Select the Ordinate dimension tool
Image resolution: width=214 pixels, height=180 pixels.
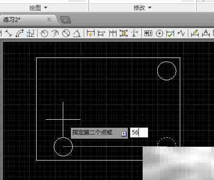click(x=30, y=33)
